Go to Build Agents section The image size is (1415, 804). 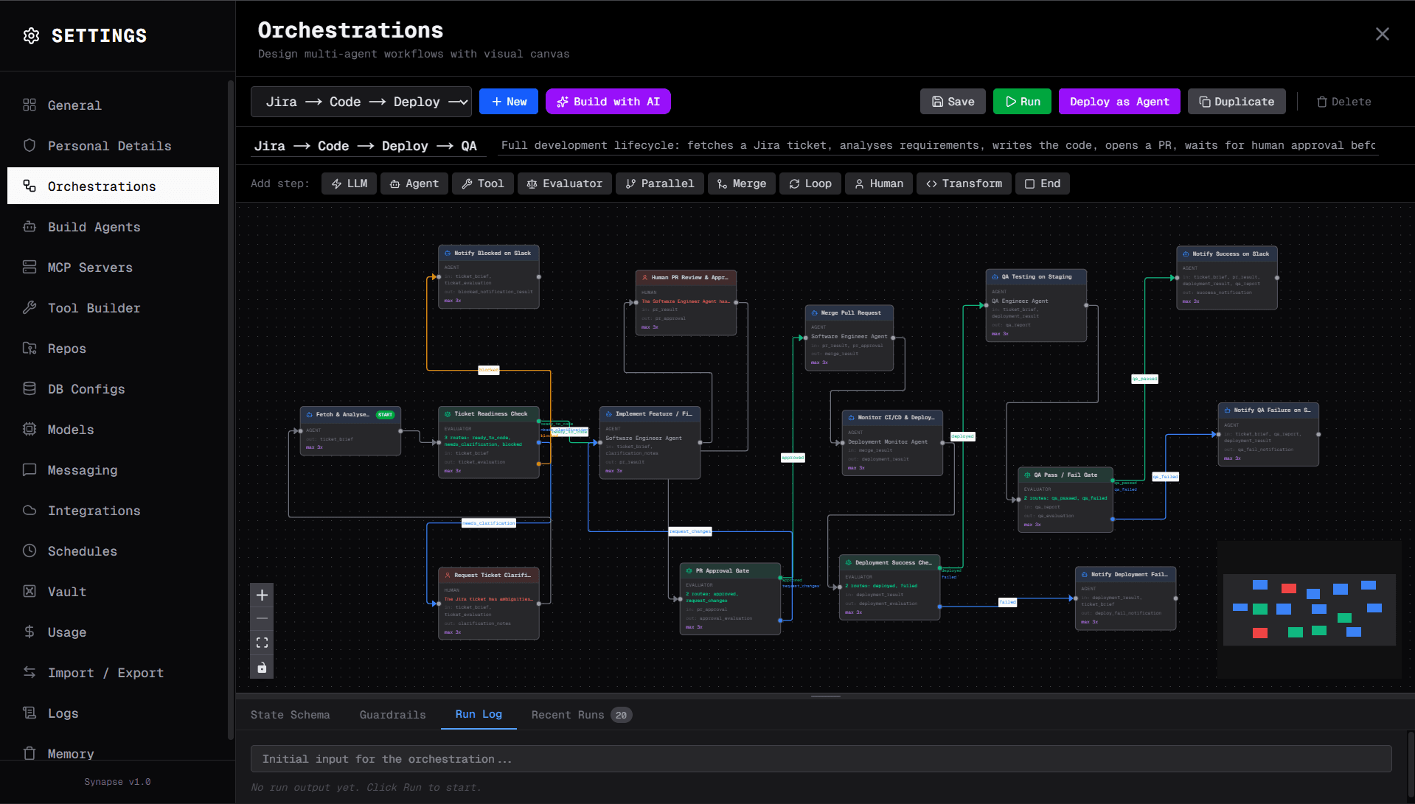(113, 226)
